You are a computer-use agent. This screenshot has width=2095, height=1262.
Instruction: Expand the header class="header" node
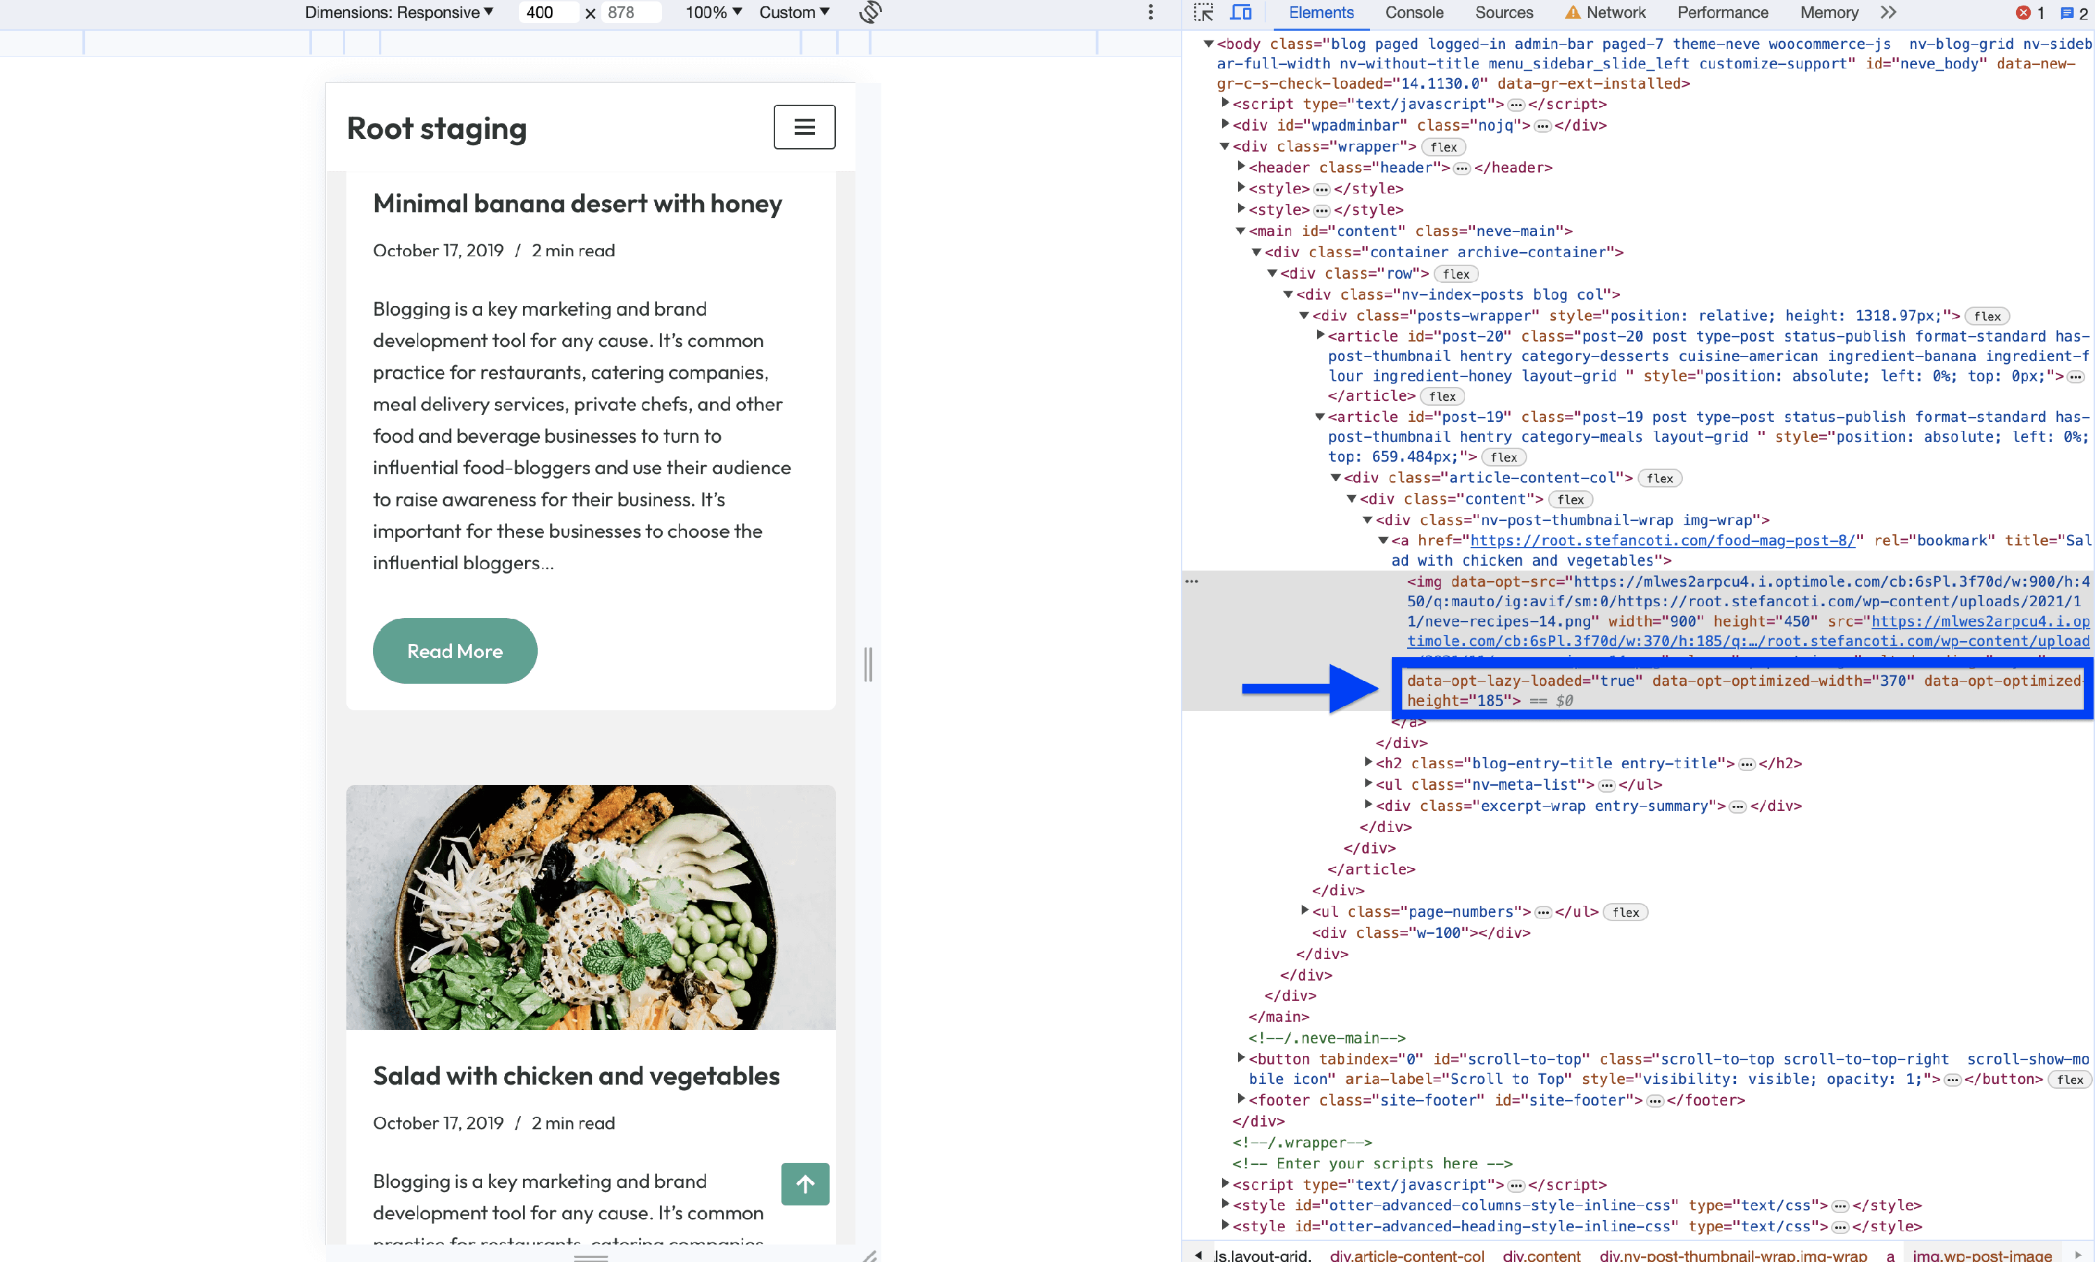click(x=1242, y=168)
